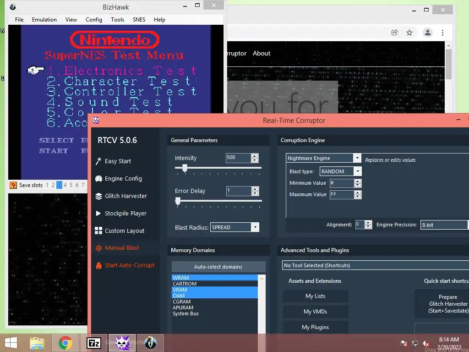This screenshot has height=352, width=469.
Task: Click Maximum Value spinner arrows
Action: tap(358, 194)
